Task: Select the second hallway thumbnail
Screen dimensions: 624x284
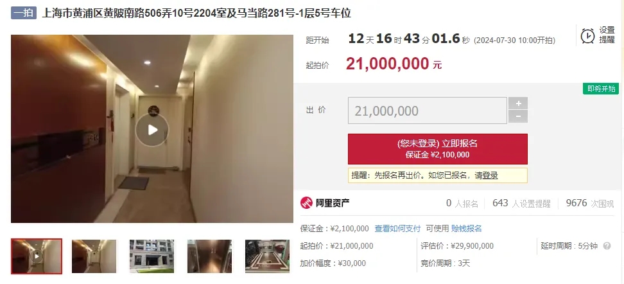Action: tap(94, 256)
